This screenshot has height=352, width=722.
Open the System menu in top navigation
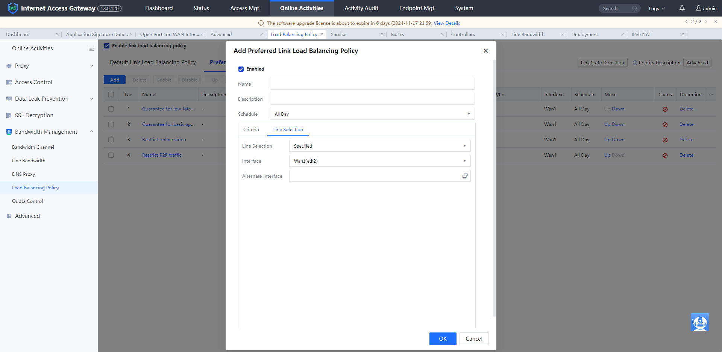point(464,8)
